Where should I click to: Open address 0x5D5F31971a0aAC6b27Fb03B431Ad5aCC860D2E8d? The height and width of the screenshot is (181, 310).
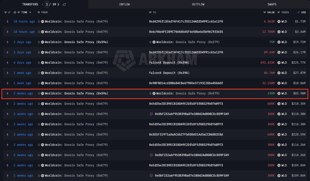coord(186,134)
